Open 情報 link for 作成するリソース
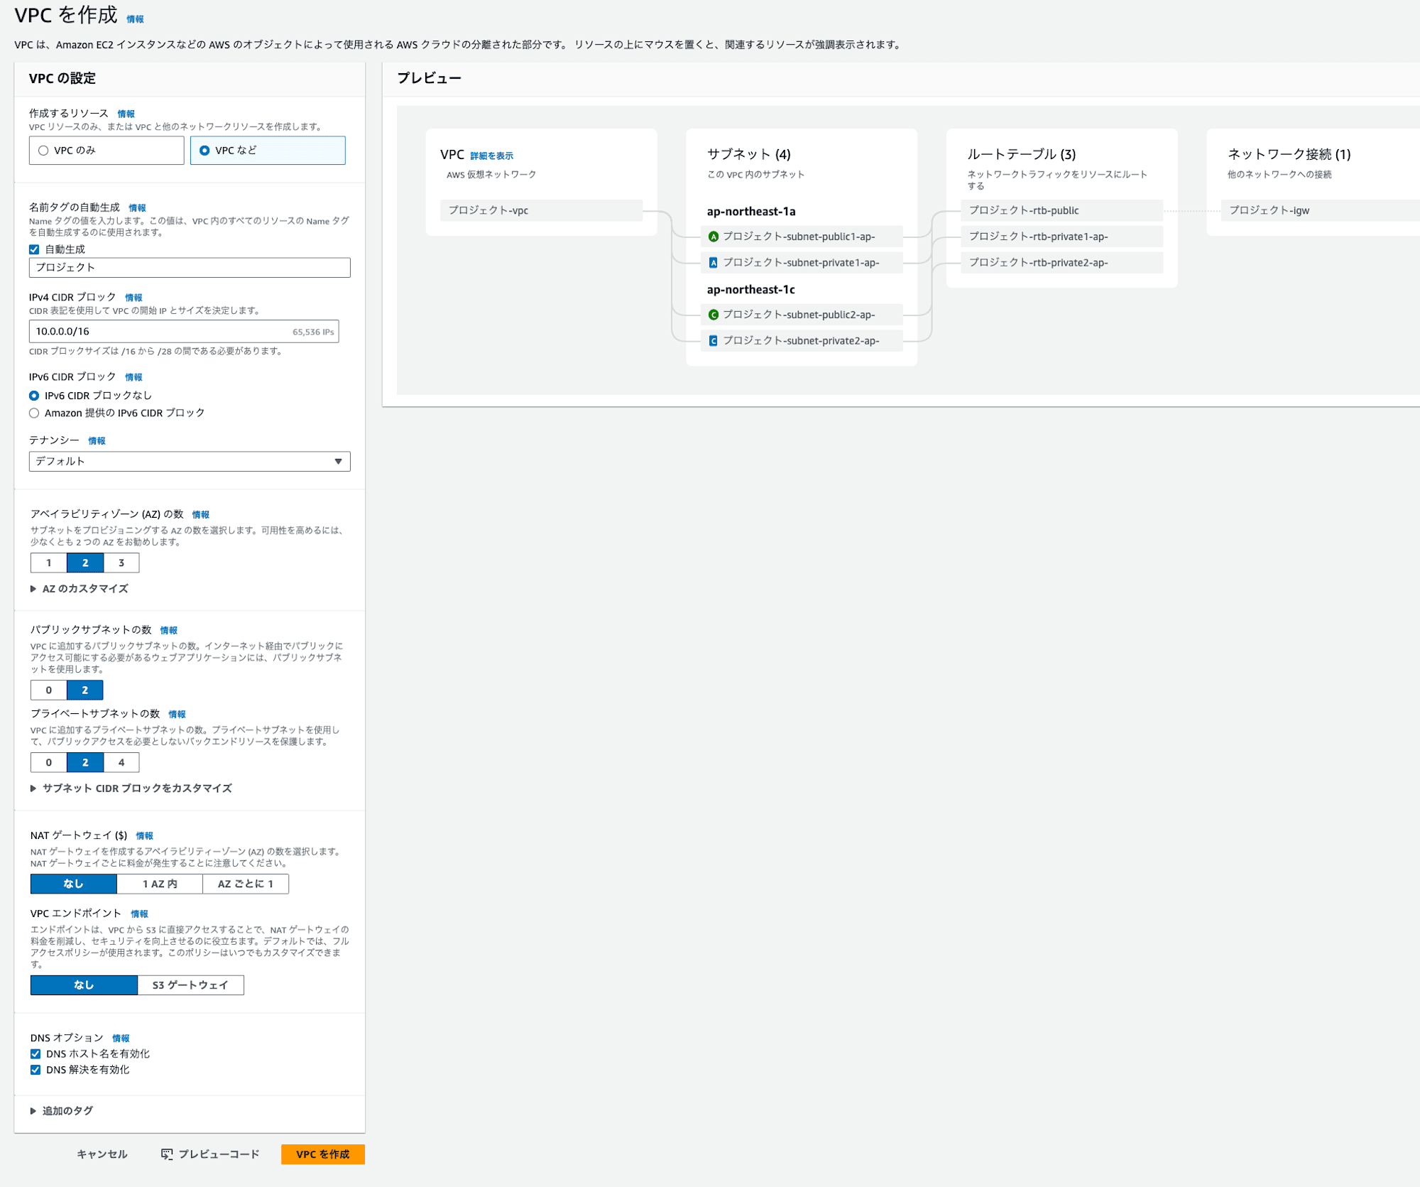 pos(126,114)
